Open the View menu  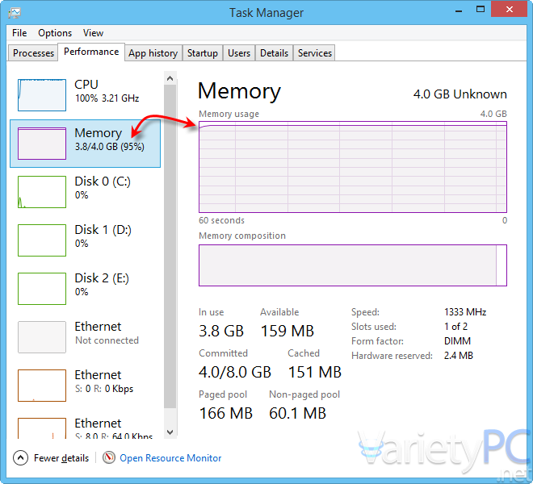click(x=93, y=33)
